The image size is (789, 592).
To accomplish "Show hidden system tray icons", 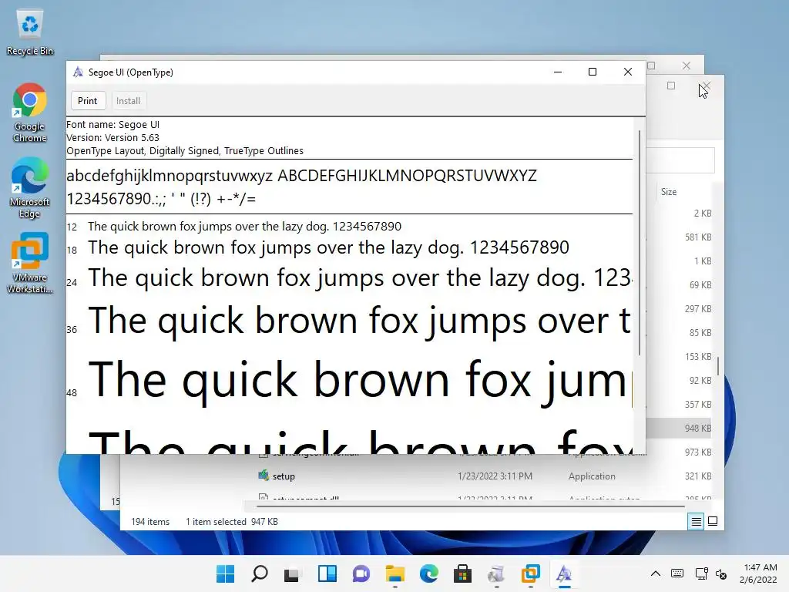I will click(655, 573).
